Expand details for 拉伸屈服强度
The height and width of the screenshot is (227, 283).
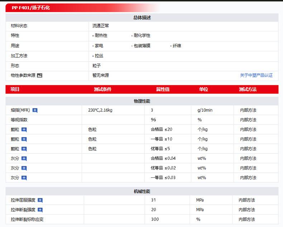40,200
